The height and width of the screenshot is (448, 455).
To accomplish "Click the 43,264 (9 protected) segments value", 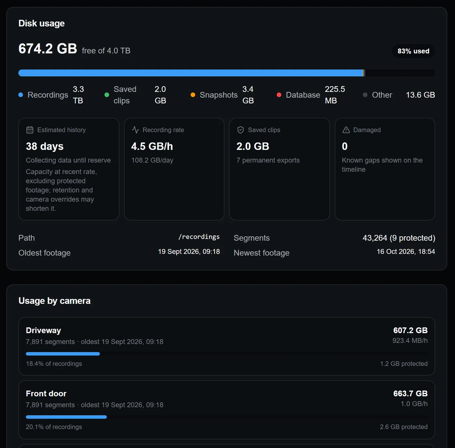I will coord(399,238).
